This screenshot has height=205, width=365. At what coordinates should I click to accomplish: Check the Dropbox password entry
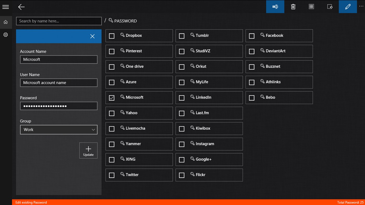tap(112, 36)
